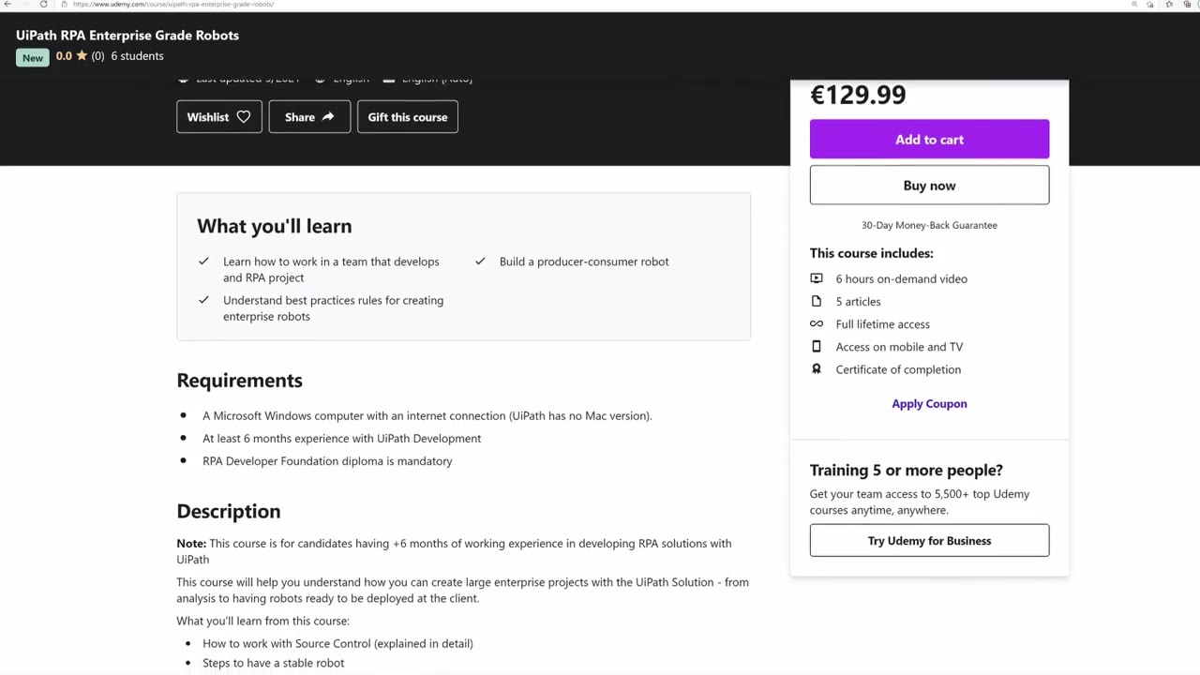1200x675 pixels.
Task: Click the document icon beside 5 articles
Action: pos(816,301)
